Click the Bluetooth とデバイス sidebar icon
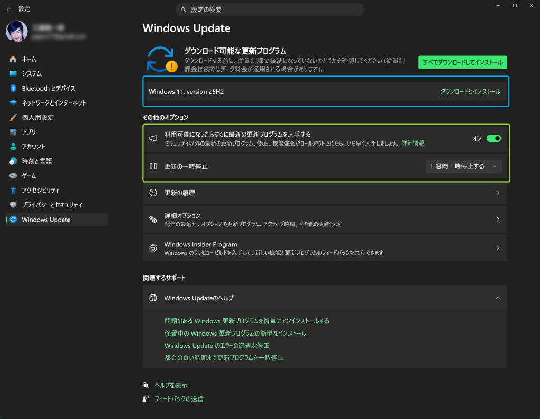The width and height of the screenshot is (540, 419). point(13,88)
